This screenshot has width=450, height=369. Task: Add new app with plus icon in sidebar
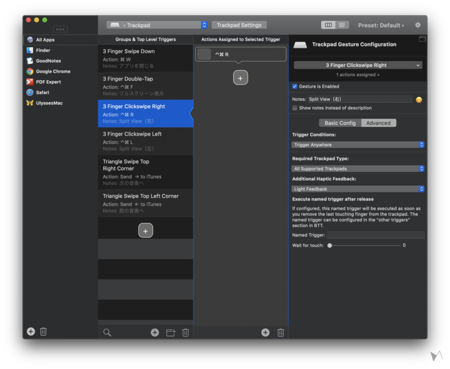pos(31,332)
